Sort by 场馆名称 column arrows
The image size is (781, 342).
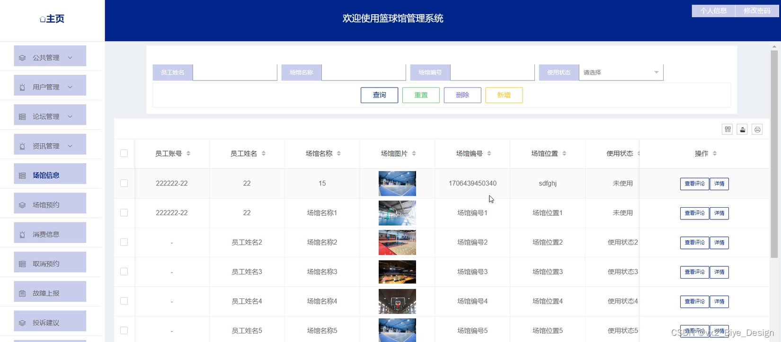tap(339, 153)
